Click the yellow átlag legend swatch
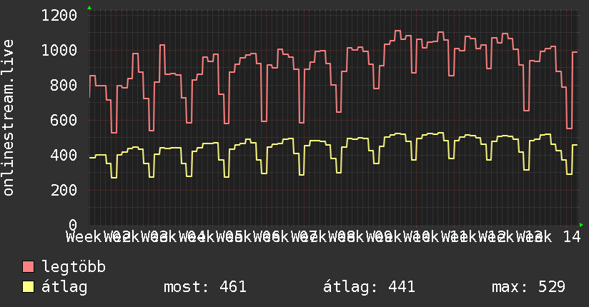 (x=28, y=287)
